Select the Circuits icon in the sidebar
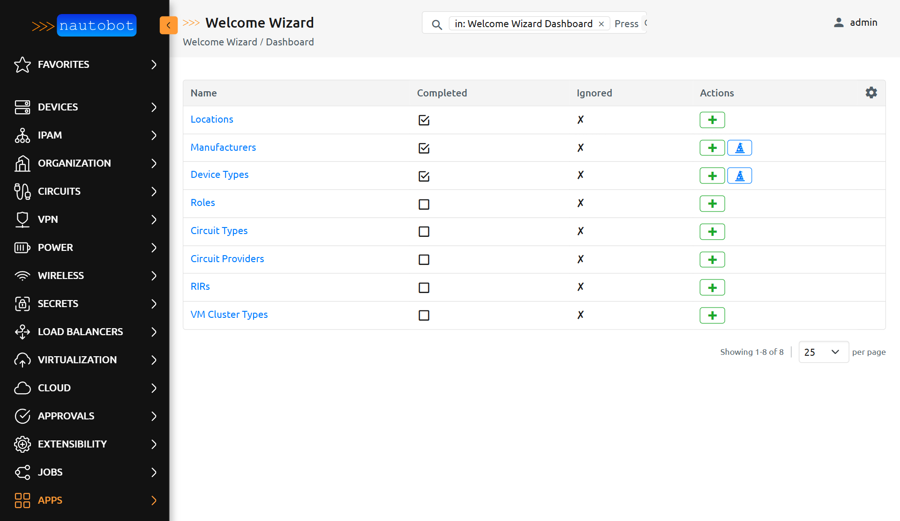Screen dimensions: 900x521 click(22, 191)
